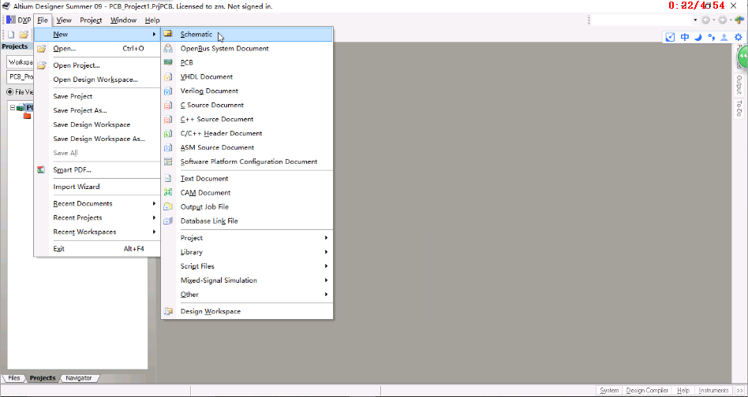Screen dimensions: 748x397
Task: Click the System button in status bar
Action: click(x=609, y=391)
